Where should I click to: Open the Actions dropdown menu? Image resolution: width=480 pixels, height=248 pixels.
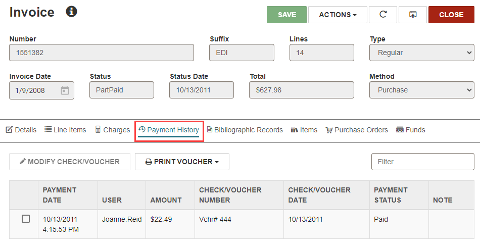[338, 15]
